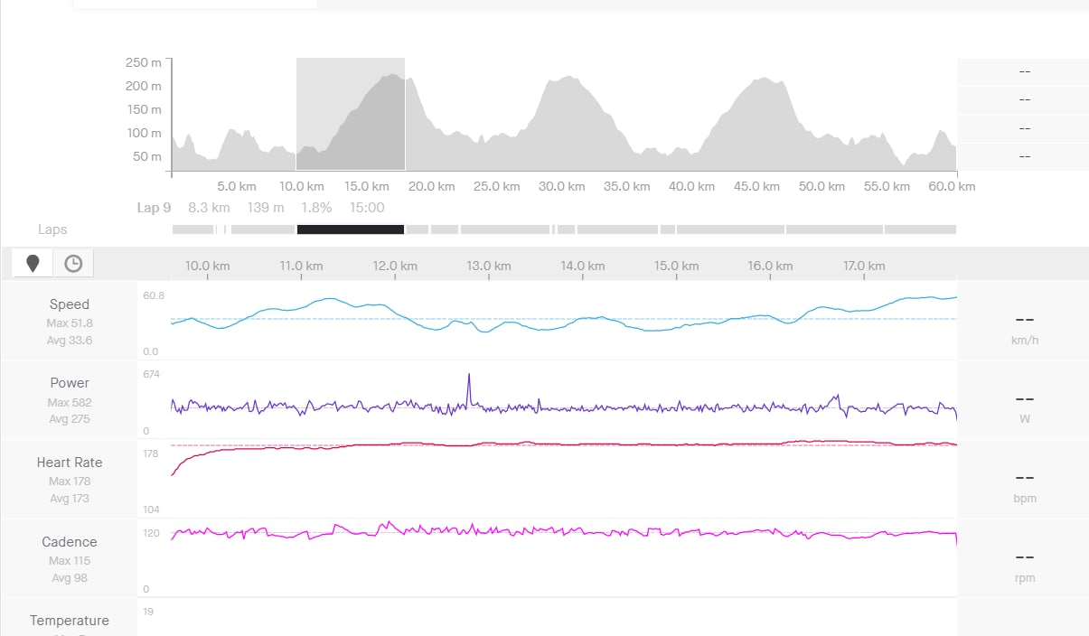Click 'Avg 275' under Power
This screenshot has width=1089, height=636.
(70, 419)
